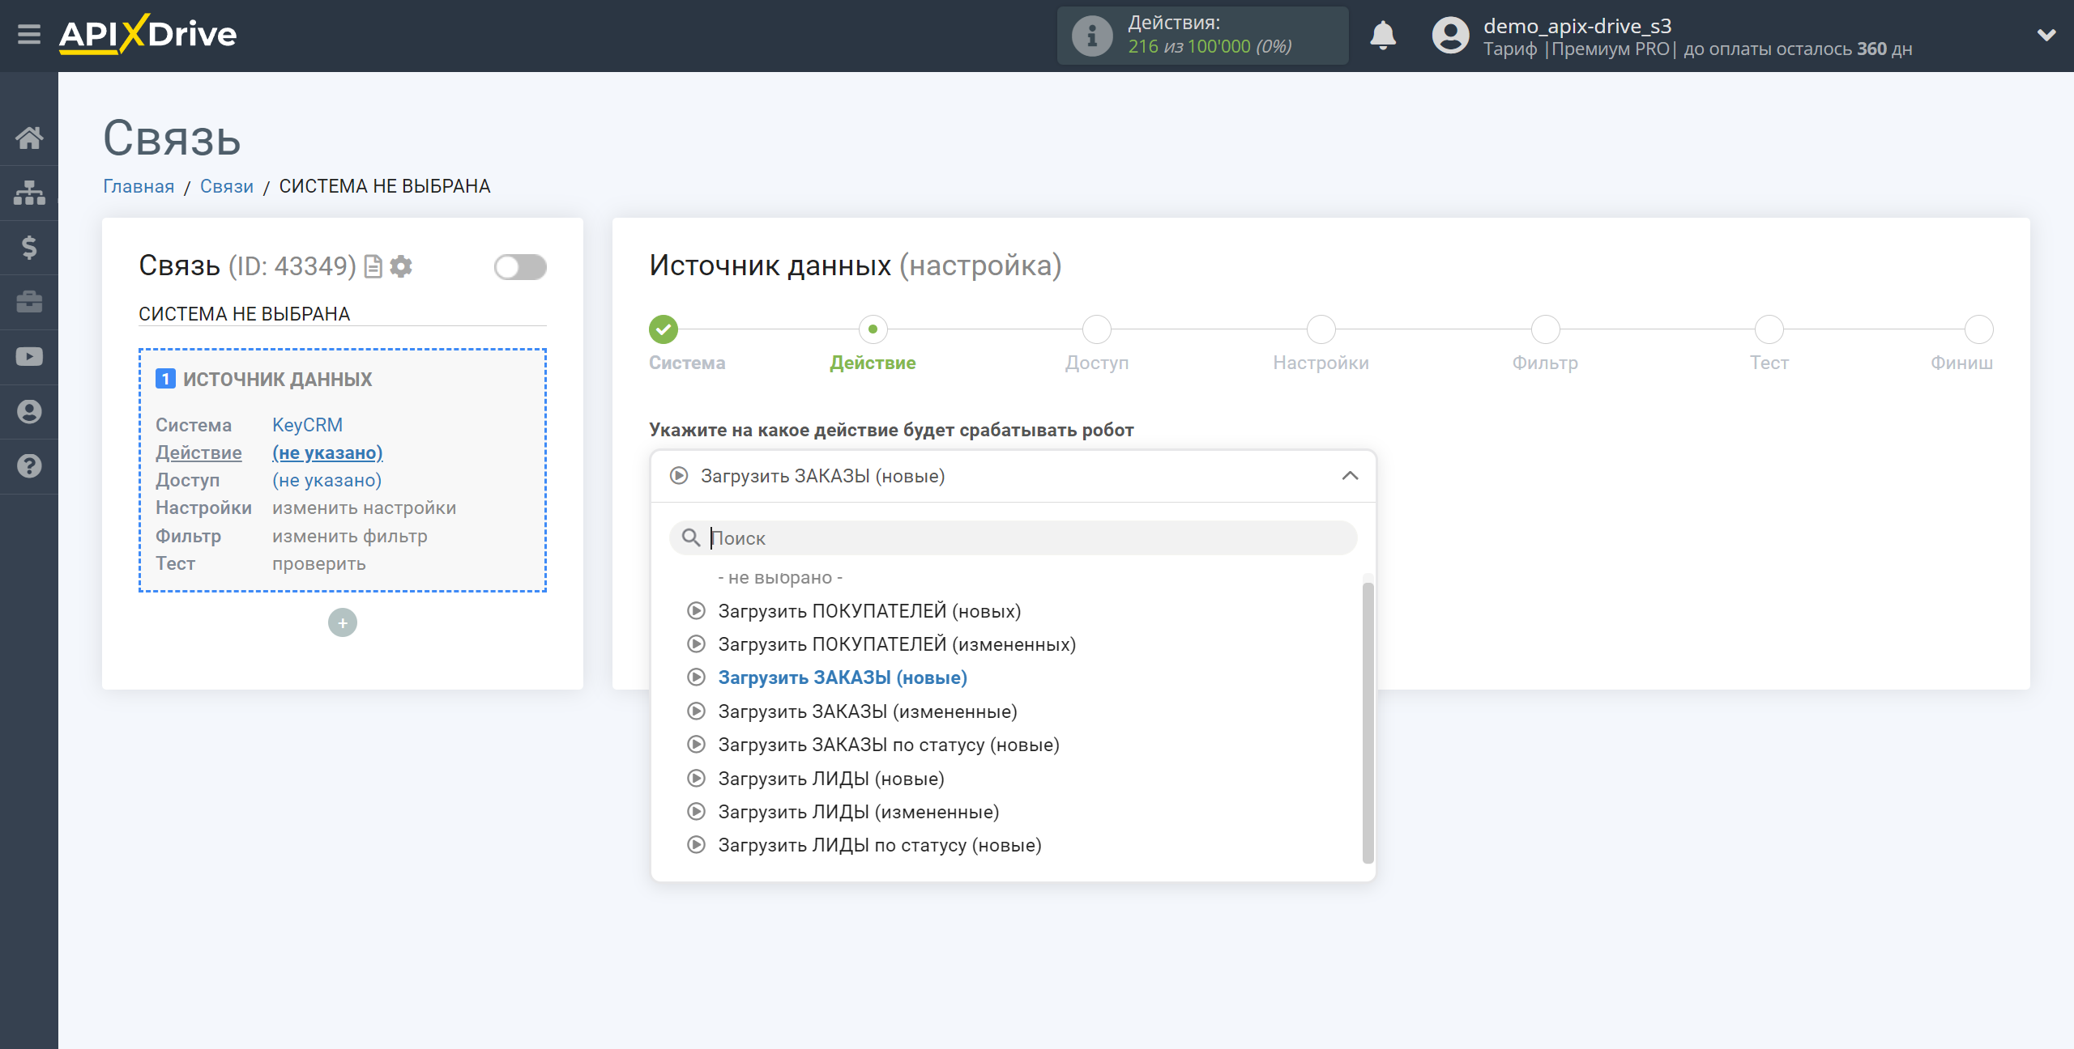Image resolution: width=2074 pixels, height=1049 pixels.
Task: Click изменить настройки link
Action: point(364,508)
